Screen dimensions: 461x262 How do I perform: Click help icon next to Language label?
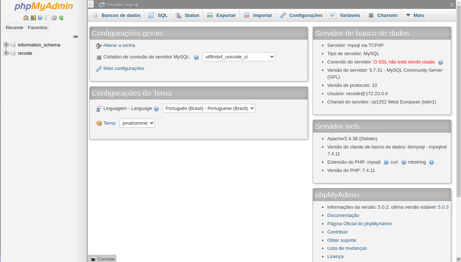156,109
